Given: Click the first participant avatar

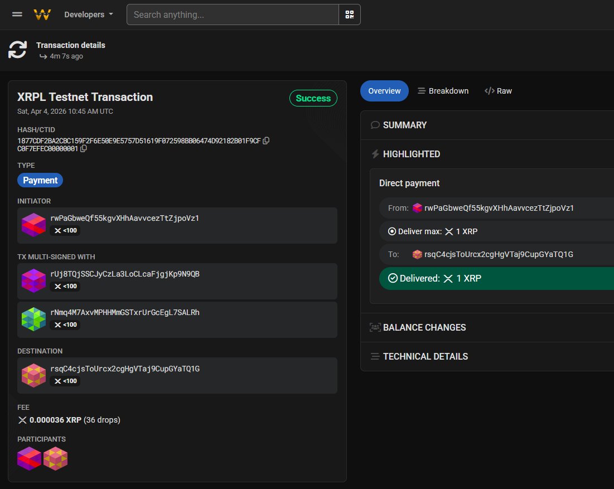Looking at the screenshot, I should click(29, 458).
